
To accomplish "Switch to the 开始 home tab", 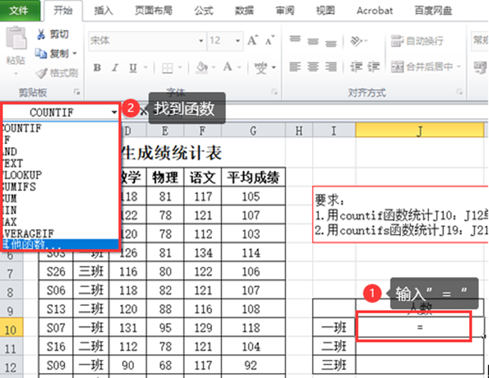I will coord(64,11).
